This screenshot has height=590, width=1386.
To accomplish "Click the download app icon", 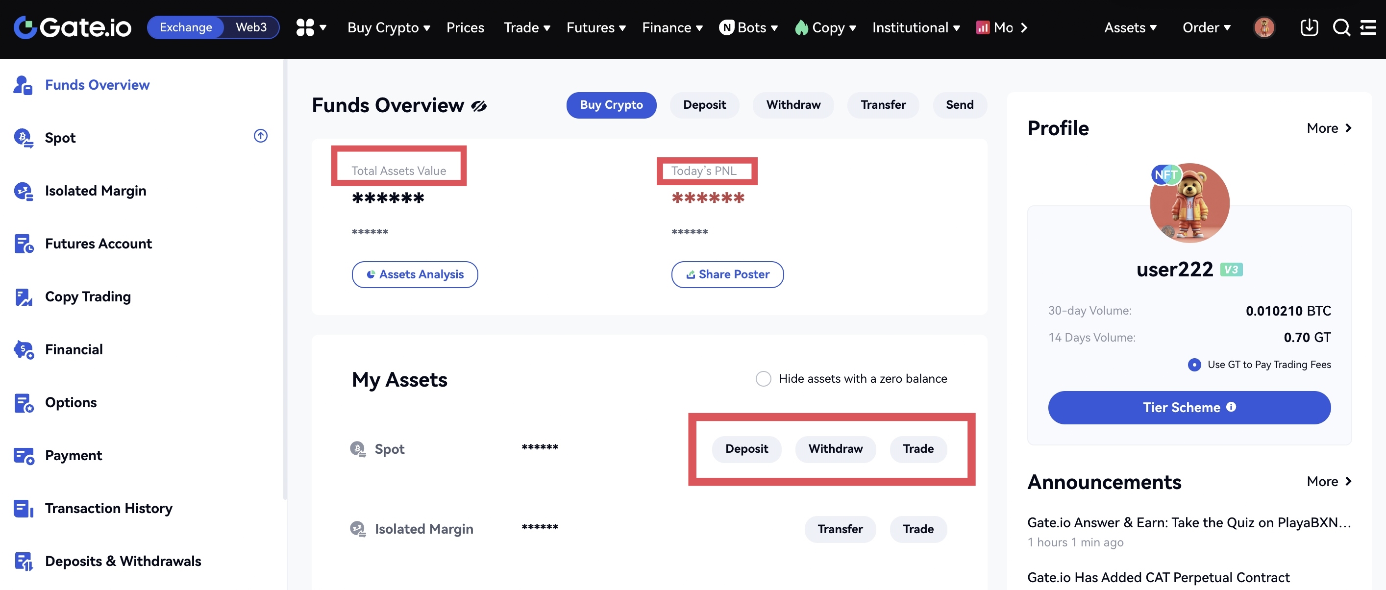I will pos(1309,27).
